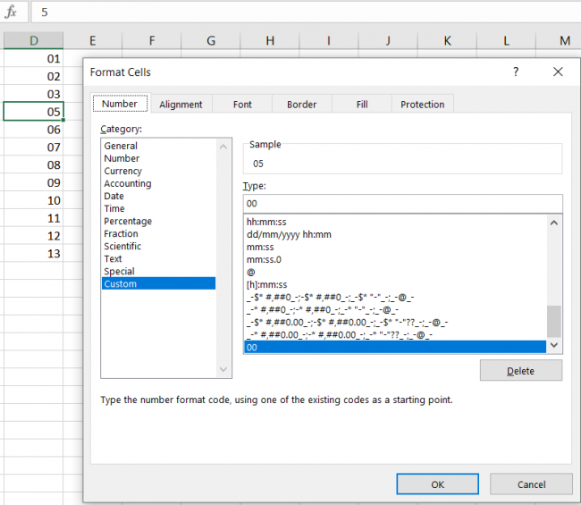
Task: Choose the Text category
Action: pyautogui.click(x=158, y=258)
